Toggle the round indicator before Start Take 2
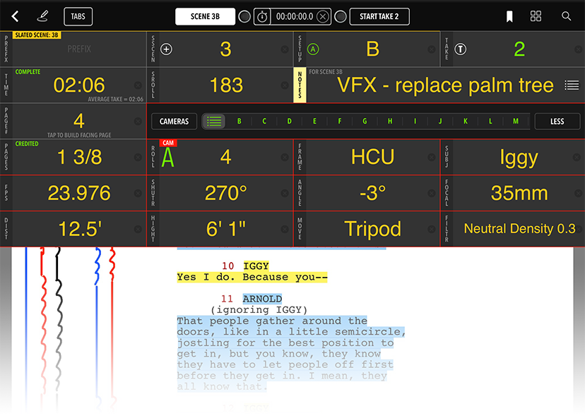 click(341, 16)
